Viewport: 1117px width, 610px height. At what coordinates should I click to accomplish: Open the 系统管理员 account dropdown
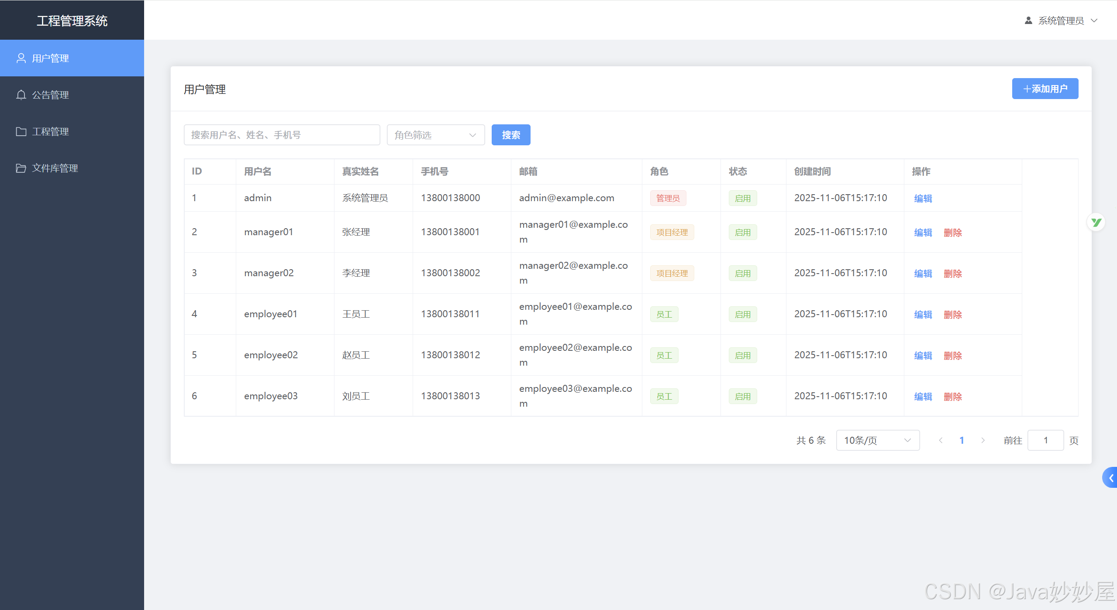[x=1061, y=21]
